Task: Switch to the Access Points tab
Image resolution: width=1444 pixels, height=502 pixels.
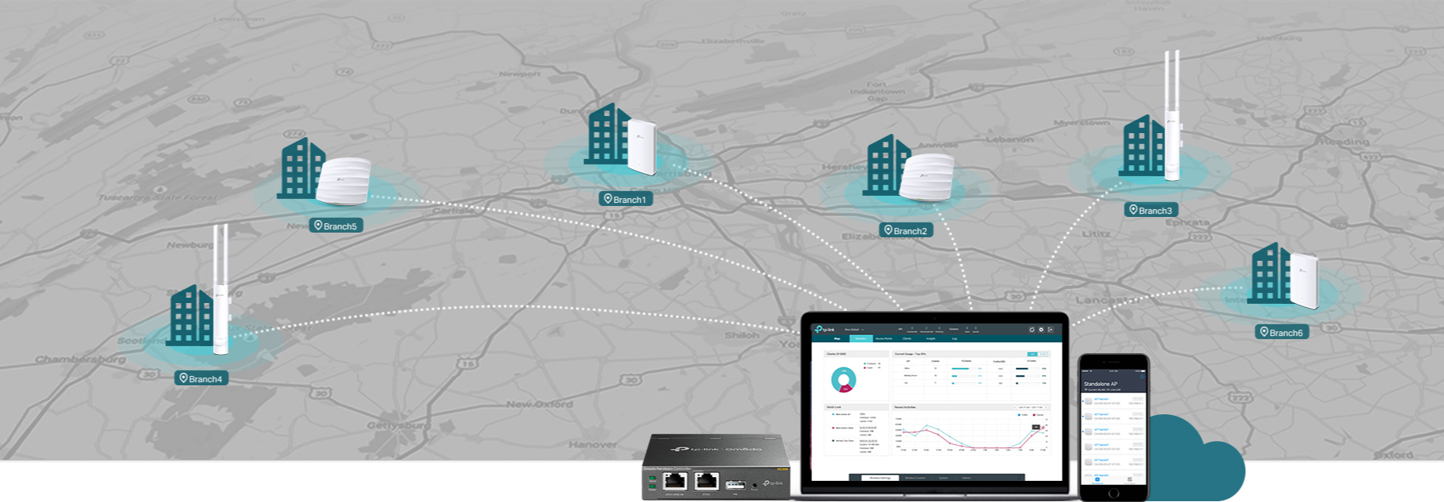Action: click(884, 338)
